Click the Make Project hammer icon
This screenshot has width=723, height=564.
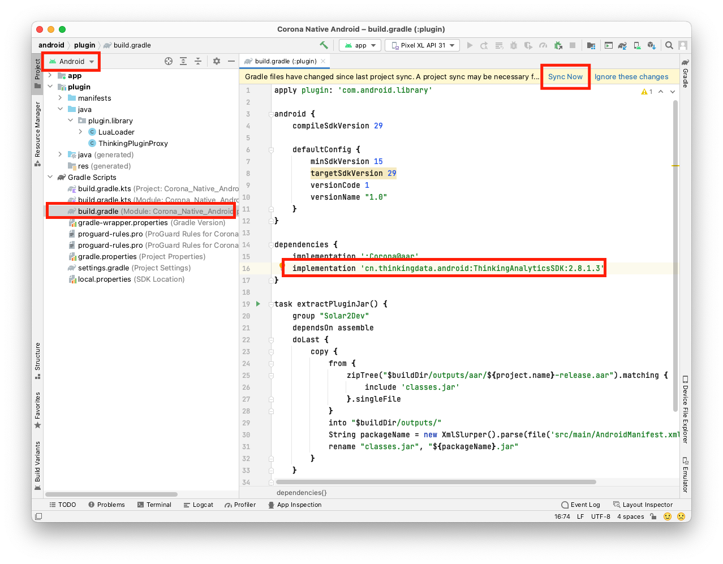click(x=324, y=45)
